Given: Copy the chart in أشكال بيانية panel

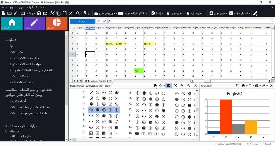Looking at the screenshot, I should point(238,86).
